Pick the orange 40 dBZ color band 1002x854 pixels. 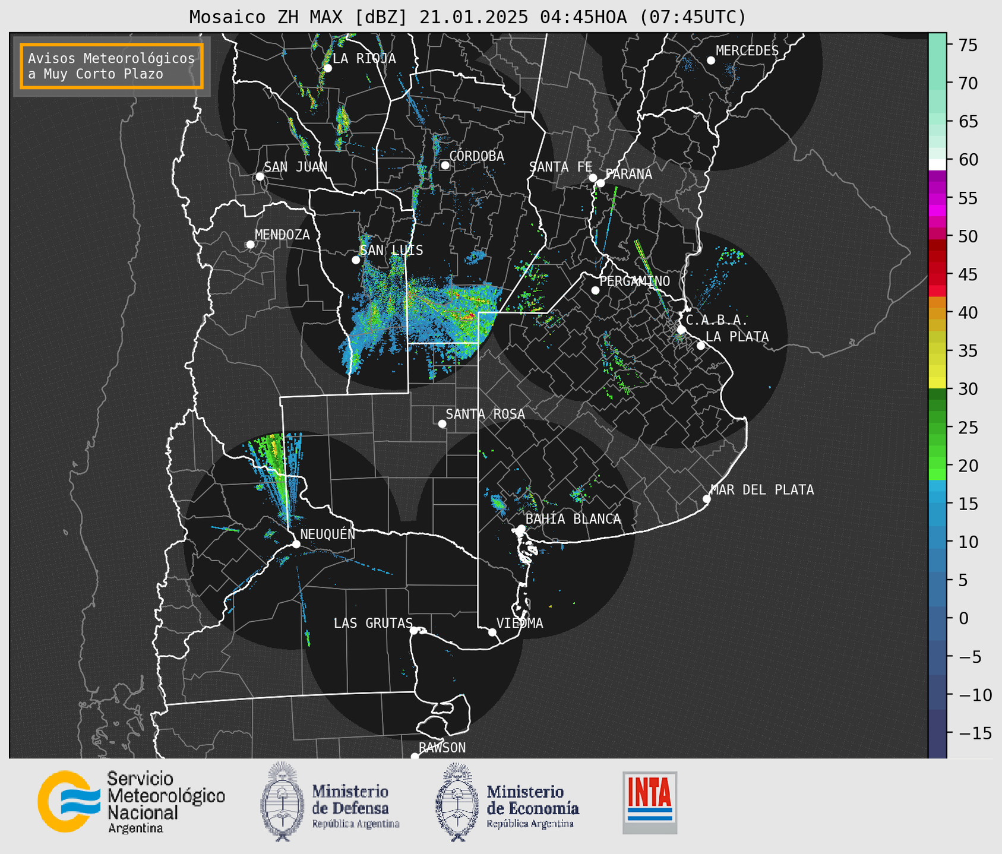937,312
